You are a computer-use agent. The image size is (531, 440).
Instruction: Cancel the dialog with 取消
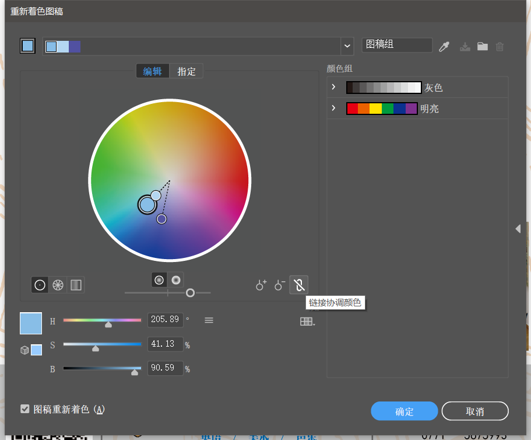click(x=475, y=411)
